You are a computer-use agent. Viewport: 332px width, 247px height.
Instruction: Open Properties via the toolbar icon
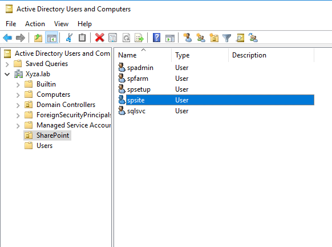point(113,38)
